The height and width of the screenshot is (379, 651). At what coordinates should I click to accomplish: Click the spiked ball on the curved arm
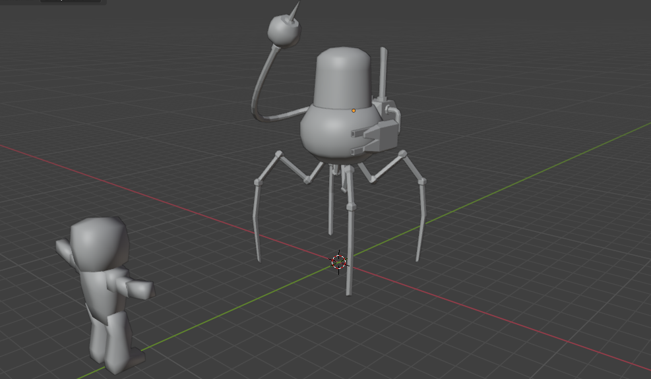[284, 26]
